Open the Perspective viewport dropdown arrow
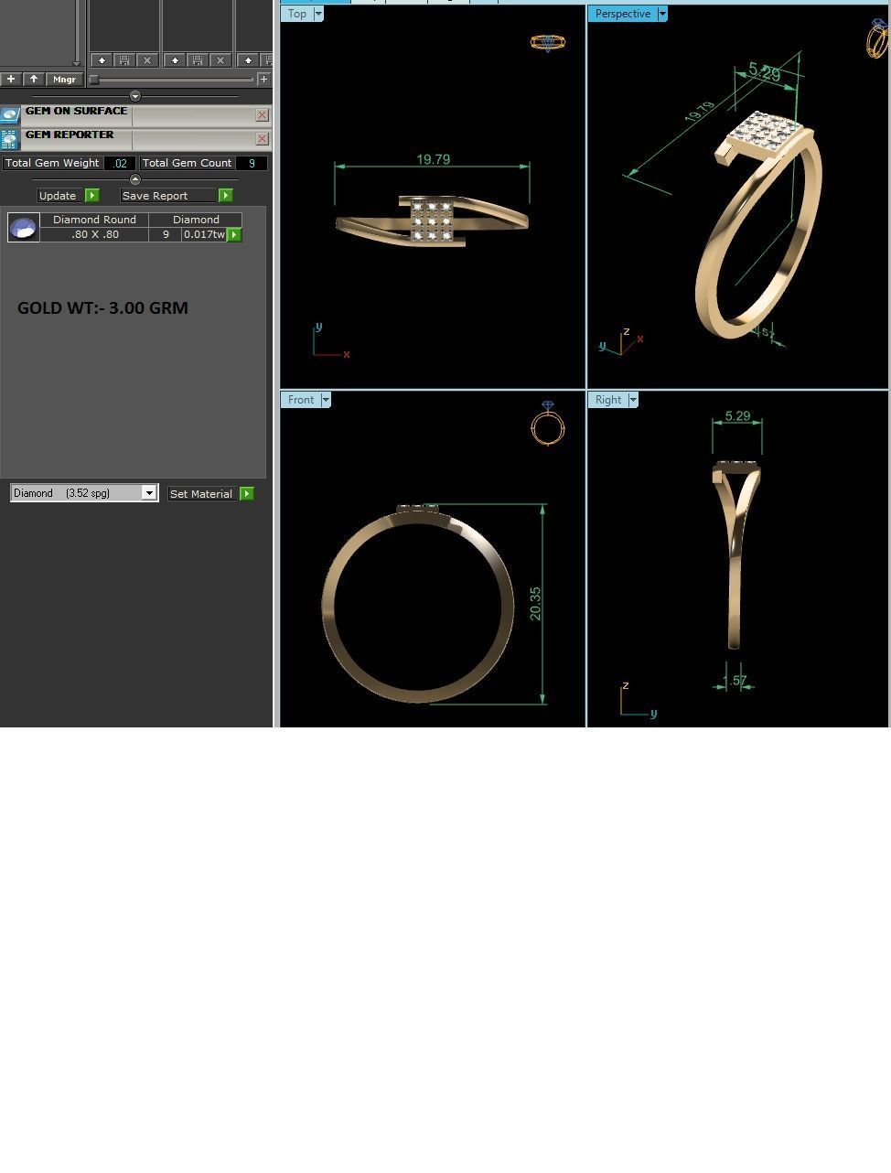Screen dimensions: 891x1173 (x=662, y=14)
